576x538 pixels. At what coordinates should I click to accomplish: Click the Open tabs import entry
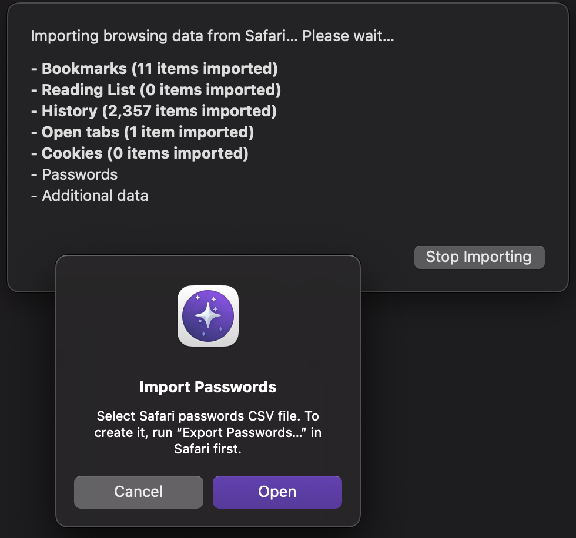pos(147,132)
